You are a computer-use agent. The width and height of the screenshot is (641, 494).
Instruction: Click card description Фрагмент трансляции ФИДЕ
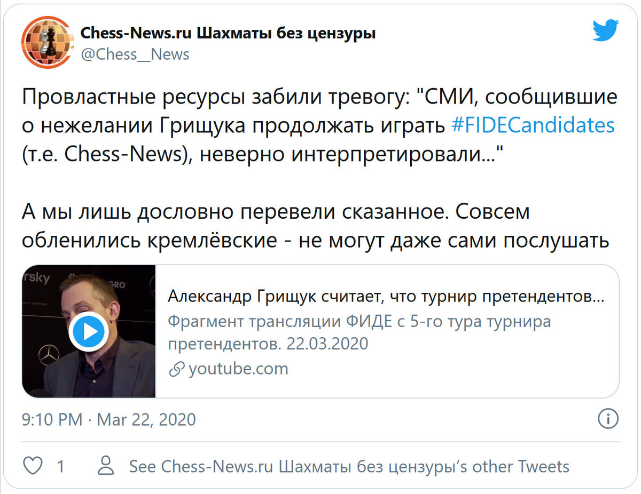(x=359, y=332)
